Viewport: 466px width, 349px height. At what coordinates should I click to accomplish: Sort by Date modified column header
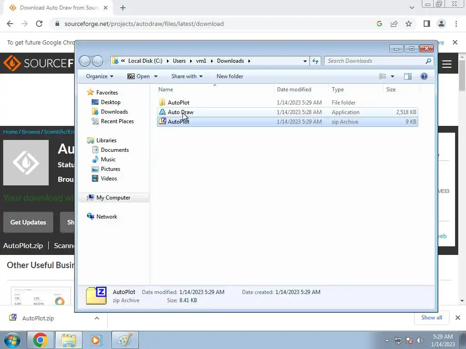tap(301, 90)
